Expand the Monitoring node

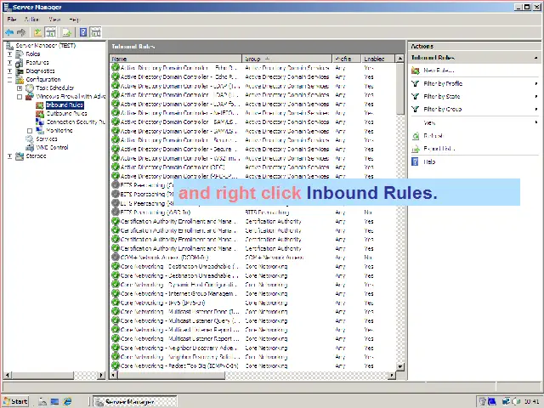pyautogui.click(x=30, y=131)
